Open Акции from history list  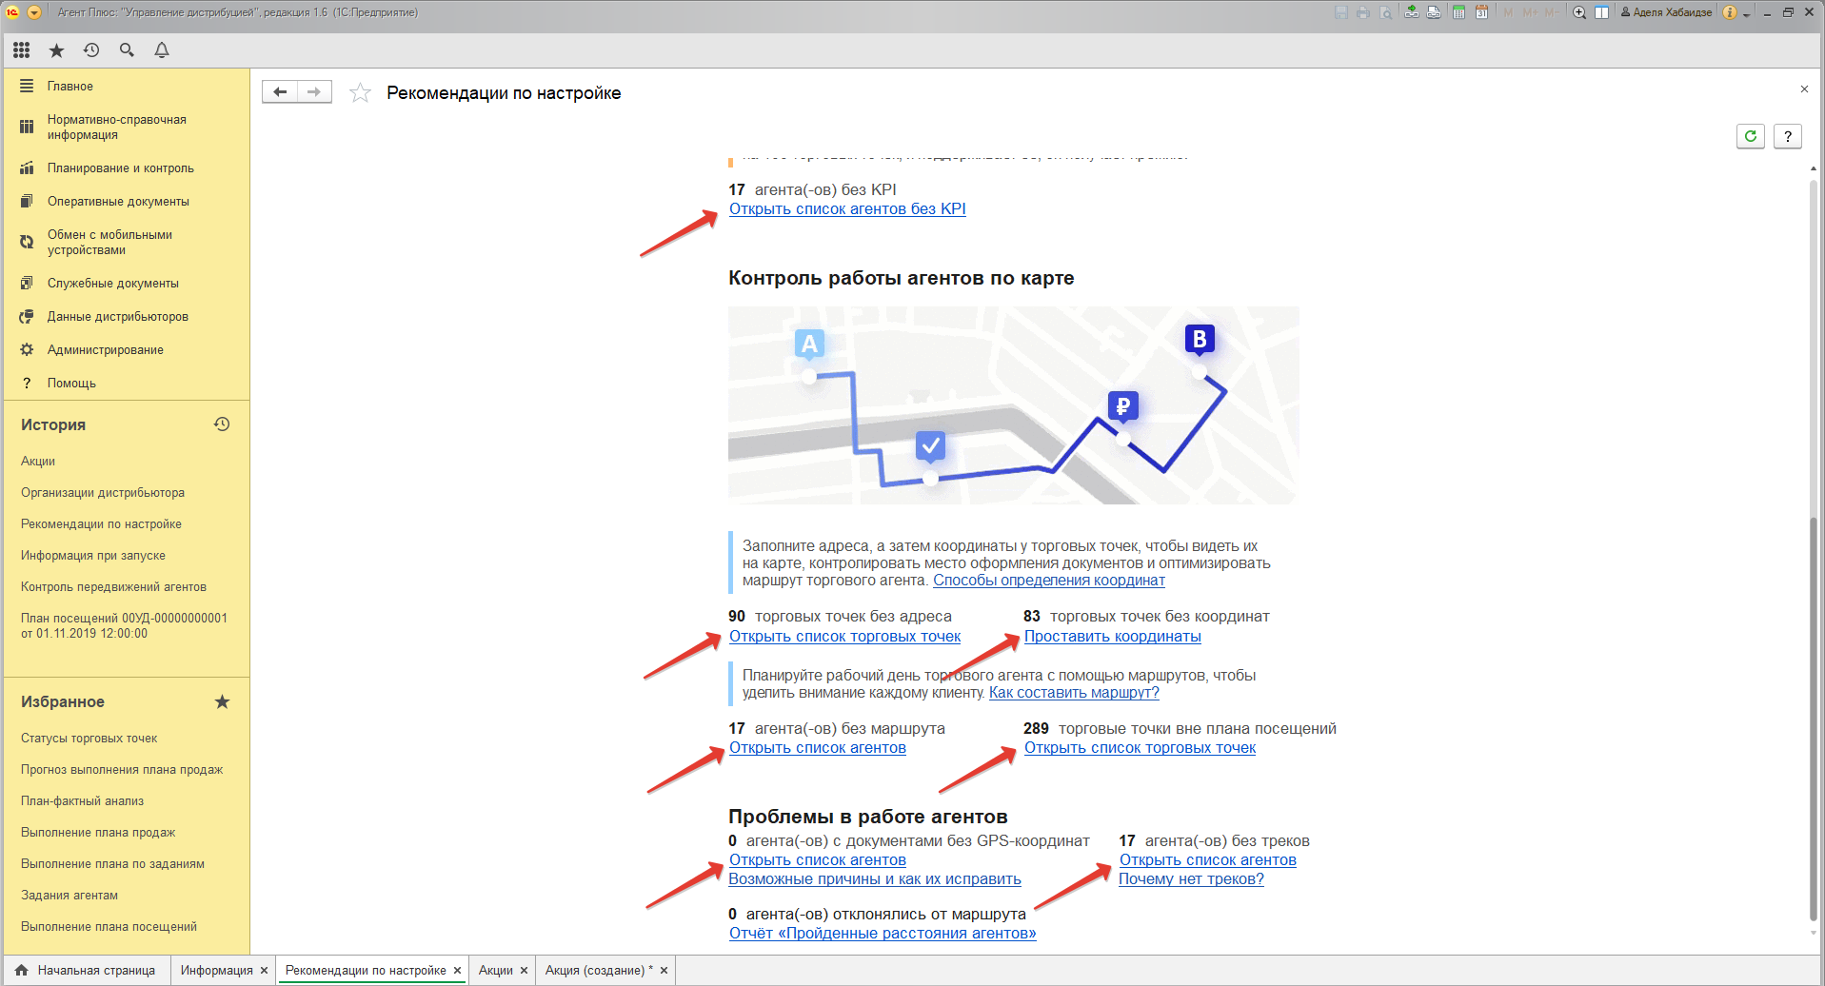tap(38, 461)
